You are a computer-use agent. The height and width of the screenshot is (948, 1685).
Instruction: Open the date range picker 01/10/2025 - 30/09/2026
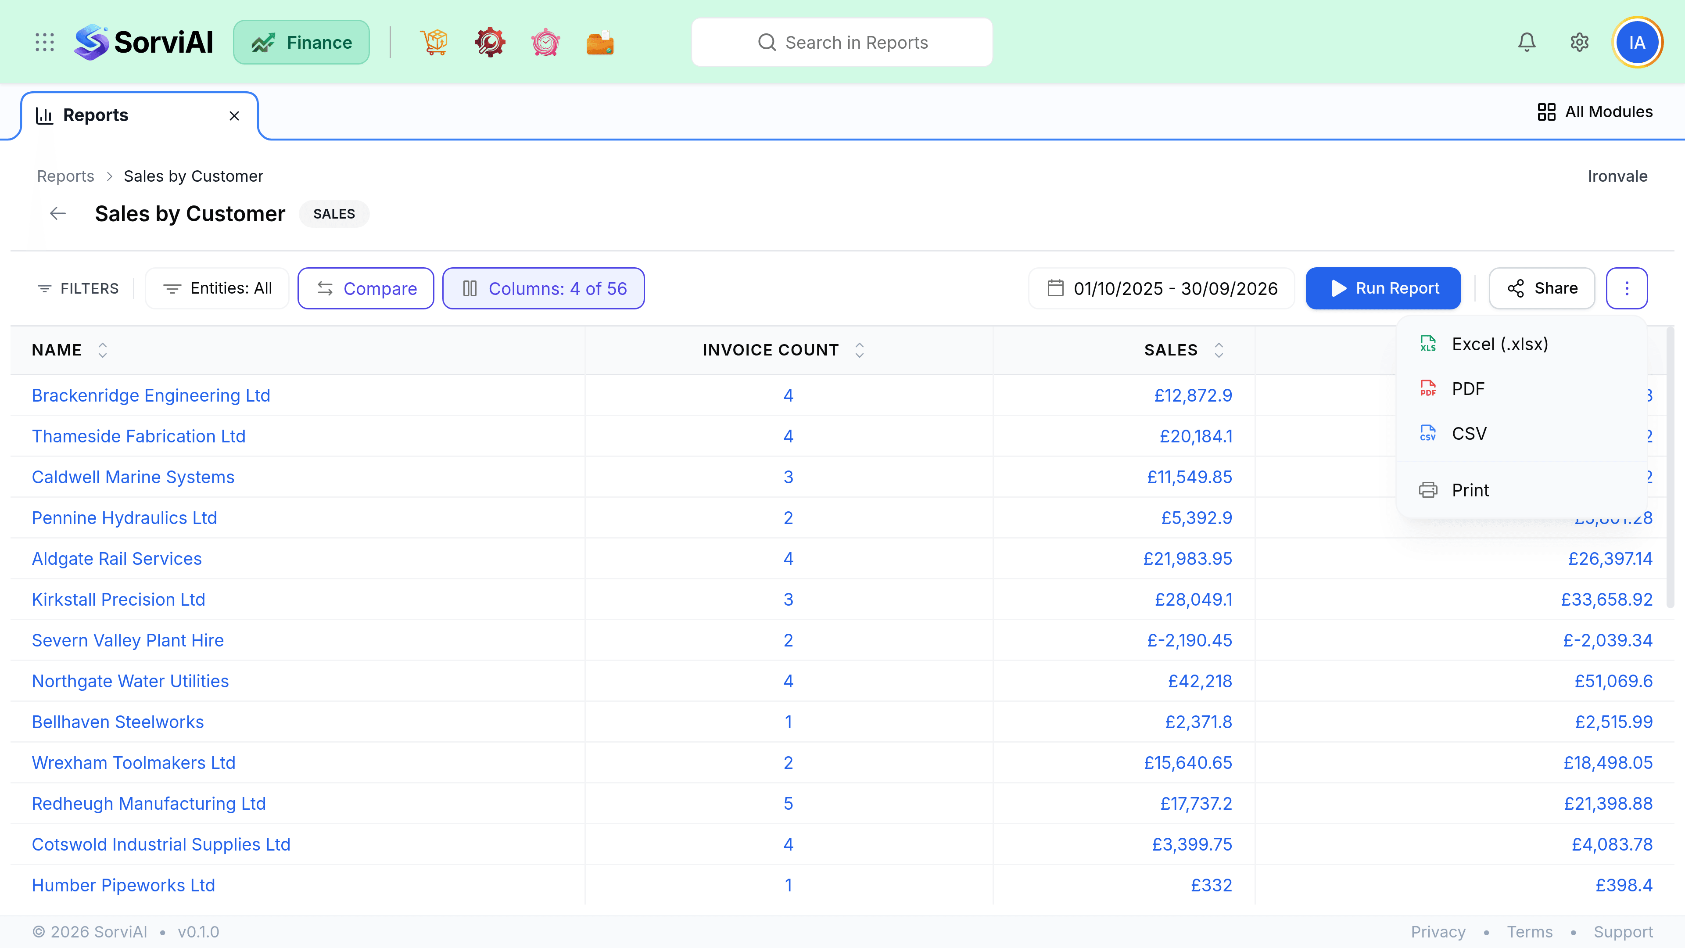click(1162, 288)
